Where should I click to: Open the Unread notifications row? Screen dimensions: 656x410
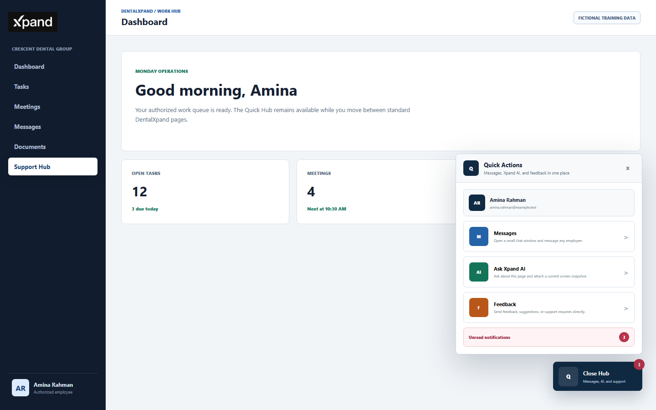549,337
